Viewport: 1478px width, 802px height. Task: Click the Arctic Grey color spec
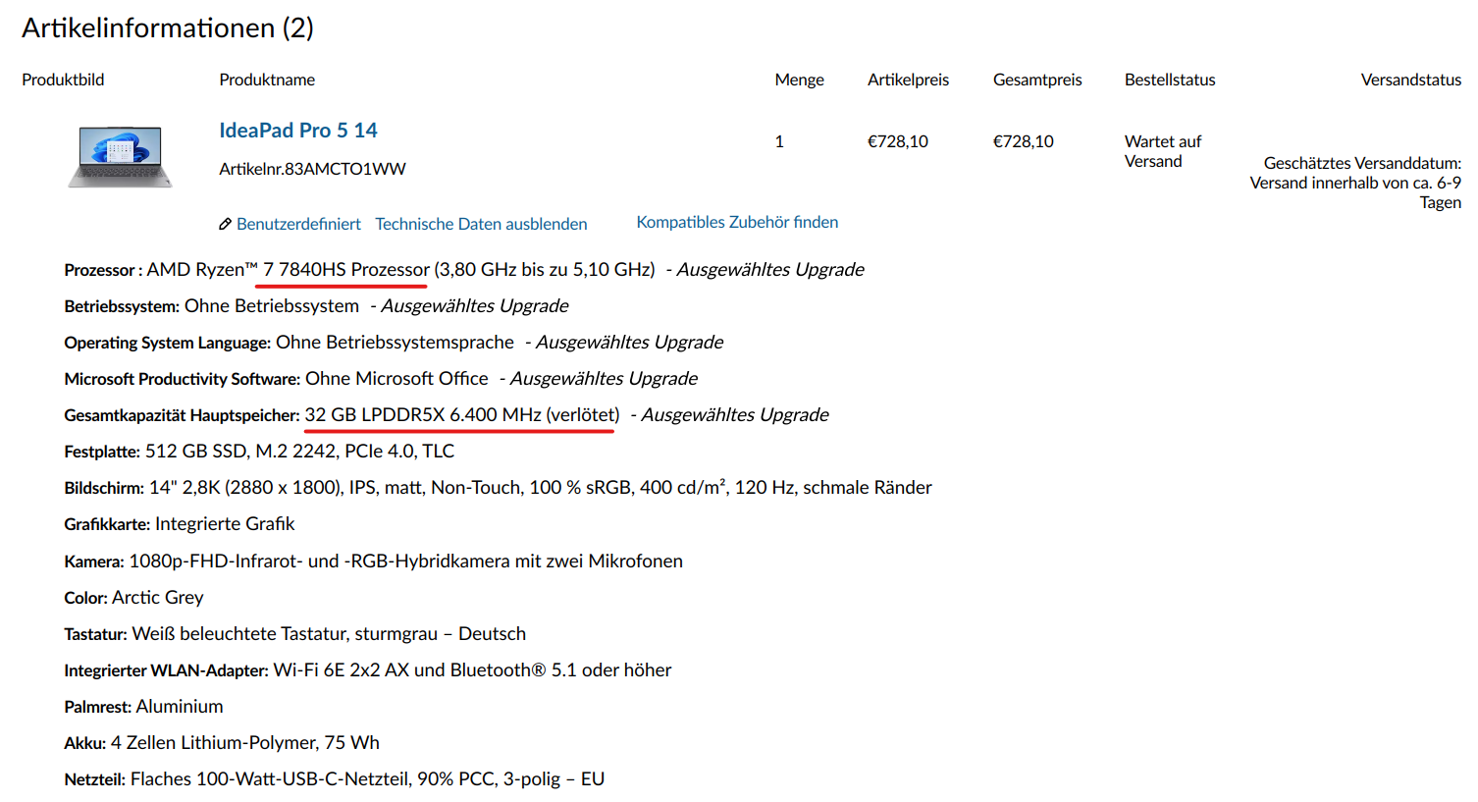133,597
